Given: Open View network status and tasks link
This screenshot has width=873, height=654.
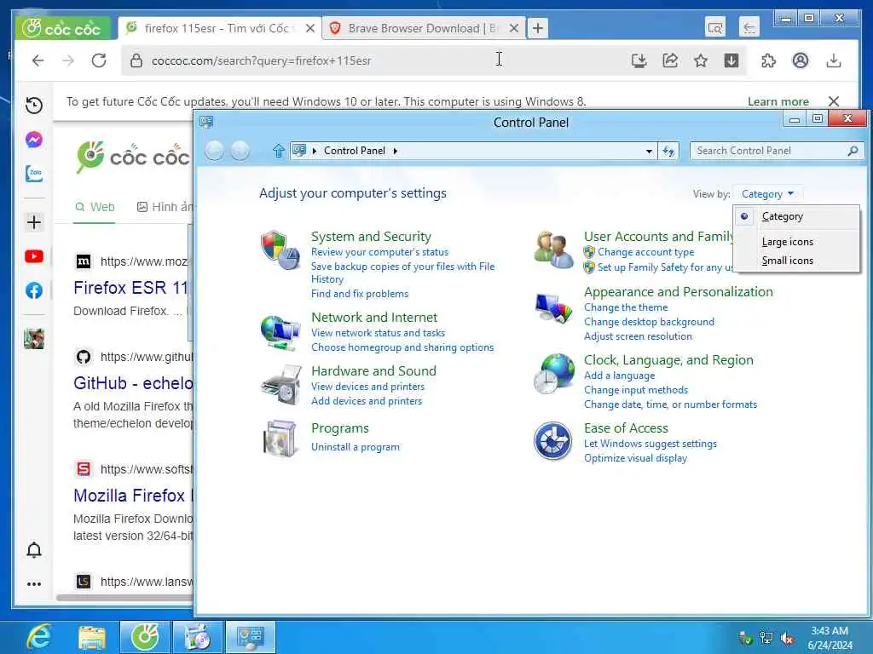Looking at the screenshot, I should (x=378, y=333).
